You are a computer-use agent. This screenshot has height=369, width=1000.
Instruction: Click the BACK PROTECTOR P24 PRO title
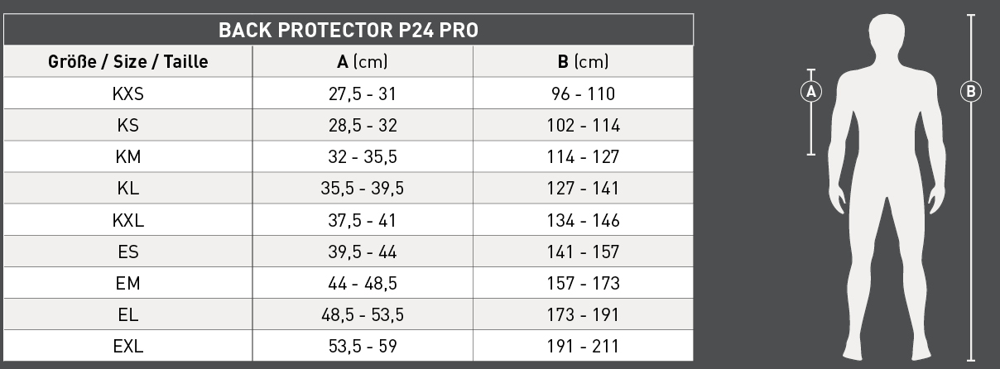pyautogui.click(x=348, y=31)
